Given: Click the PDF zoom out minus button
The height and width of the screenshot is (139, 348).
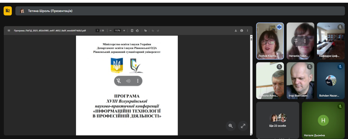Looking at the screenshot, I should click(110, 30).
